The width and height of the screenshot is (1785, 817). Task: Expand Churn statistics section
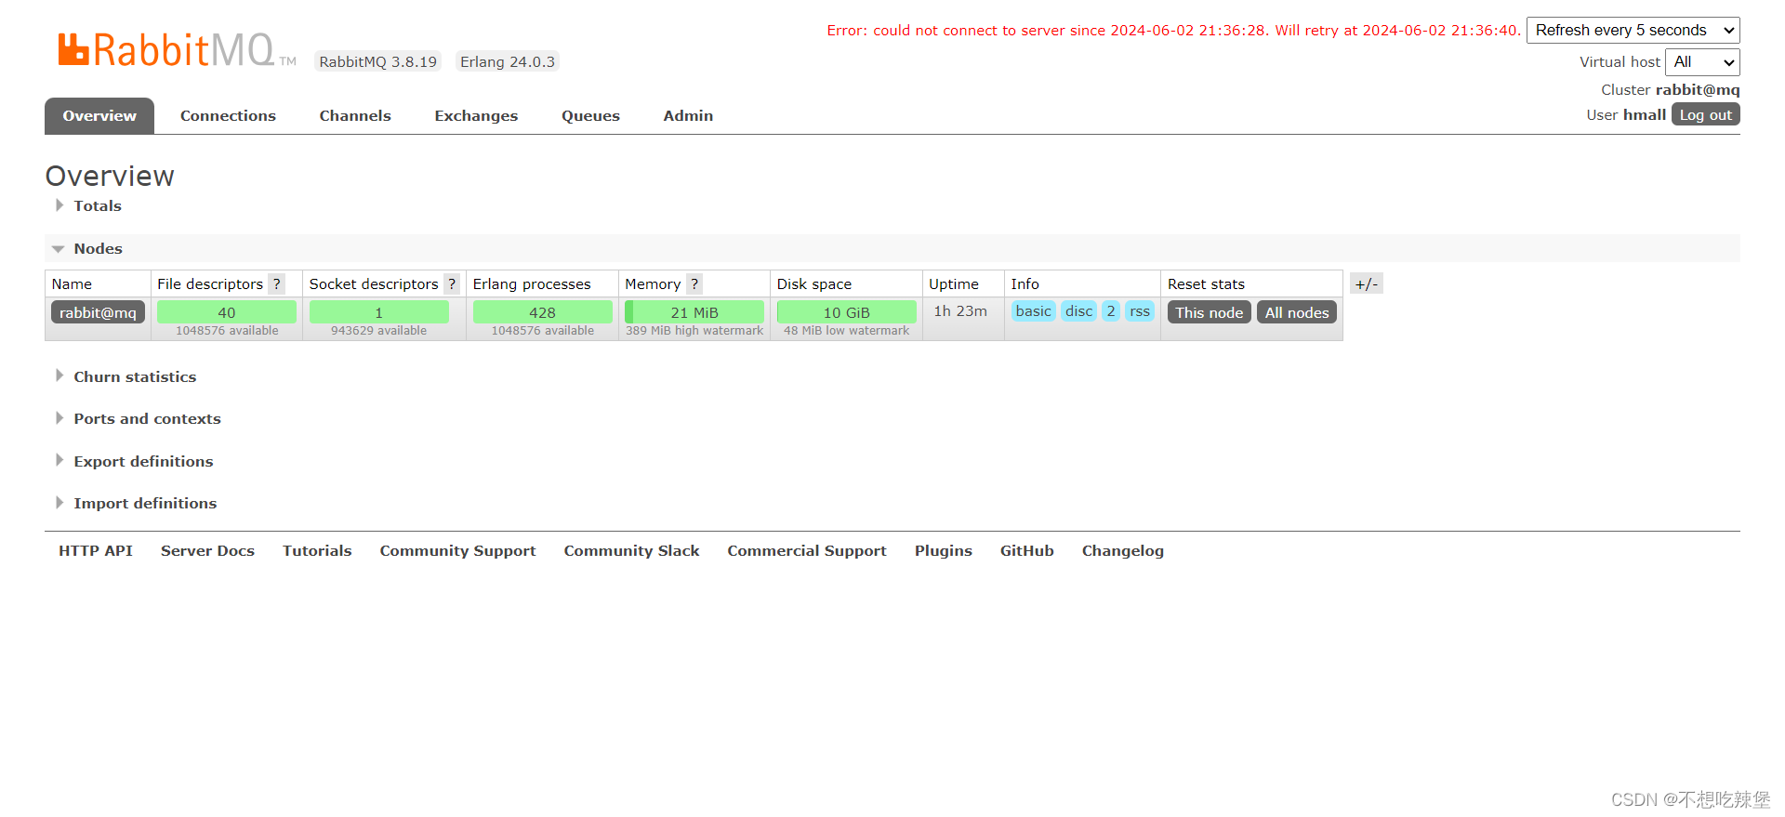135,377
